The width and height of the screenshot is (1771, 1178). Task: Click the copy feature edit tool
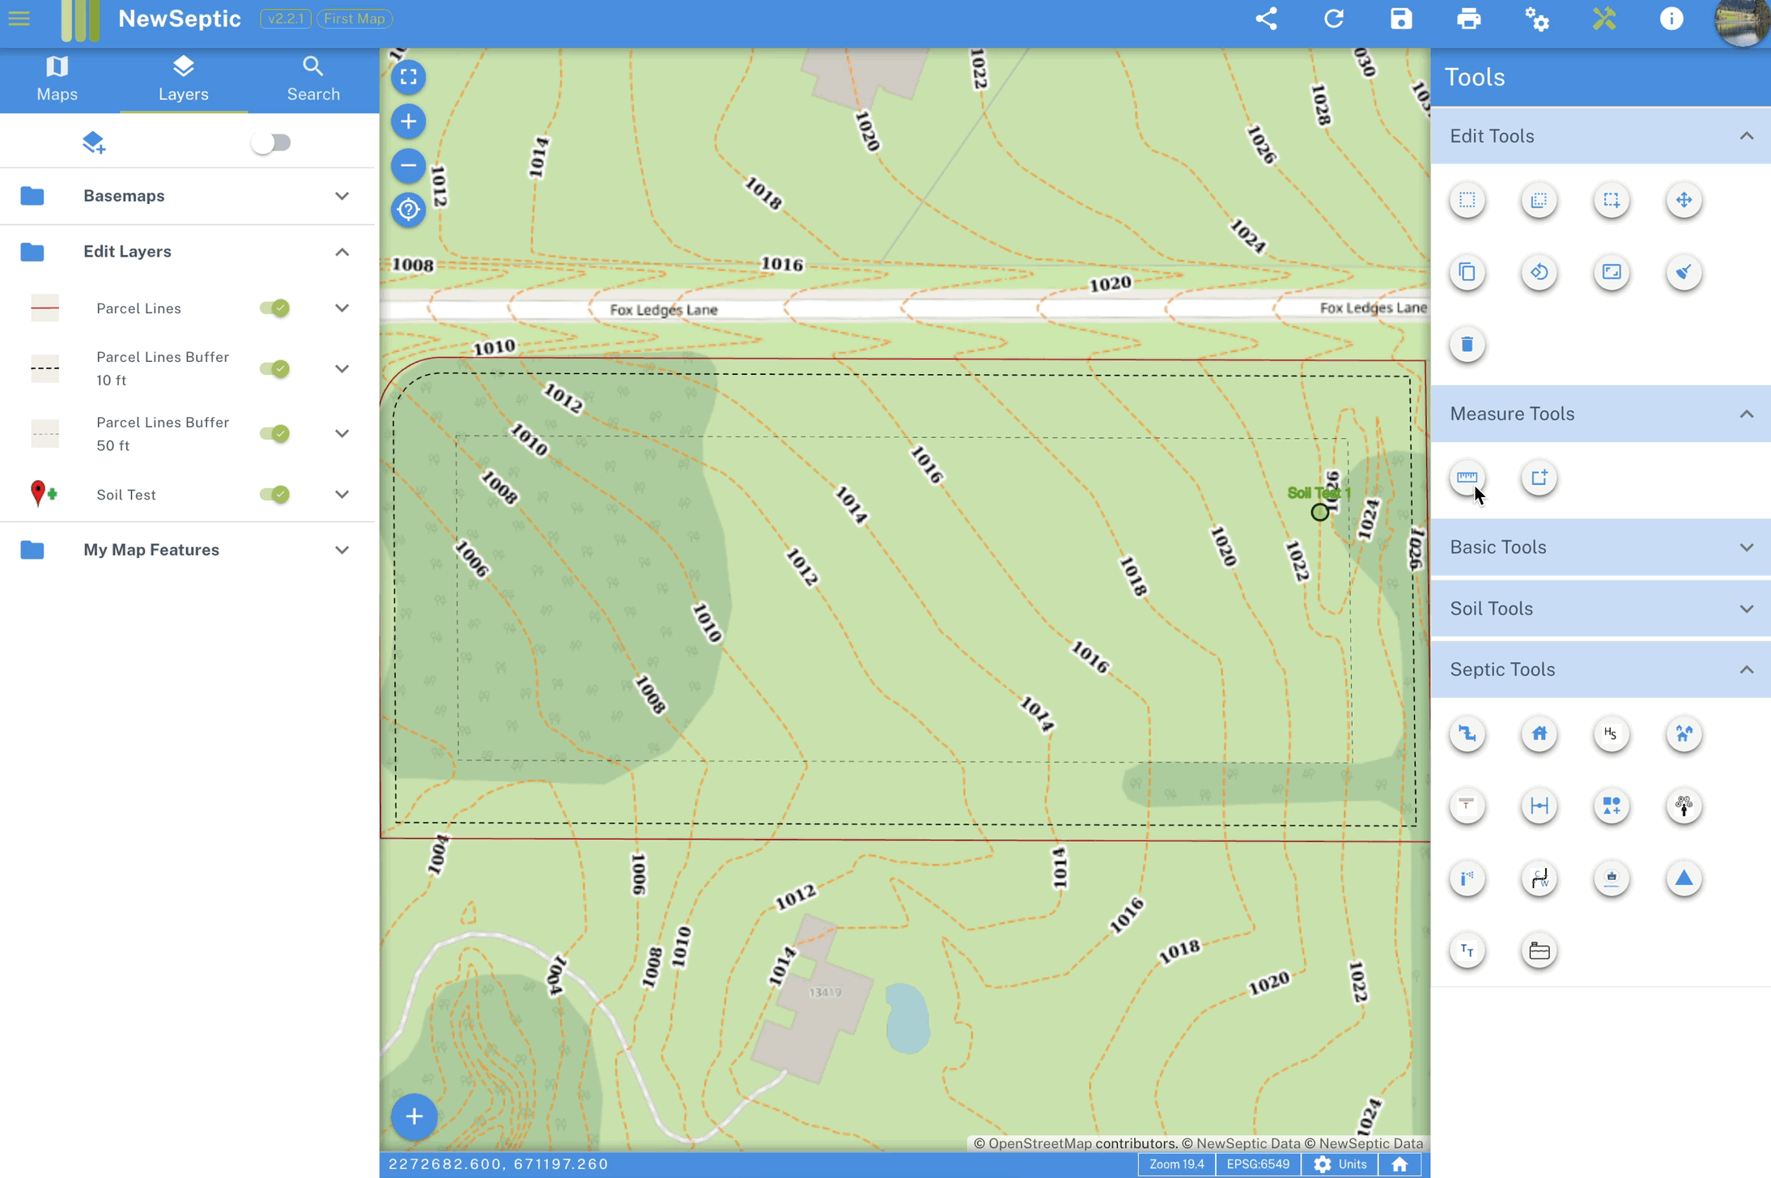tap(1467, 272)
